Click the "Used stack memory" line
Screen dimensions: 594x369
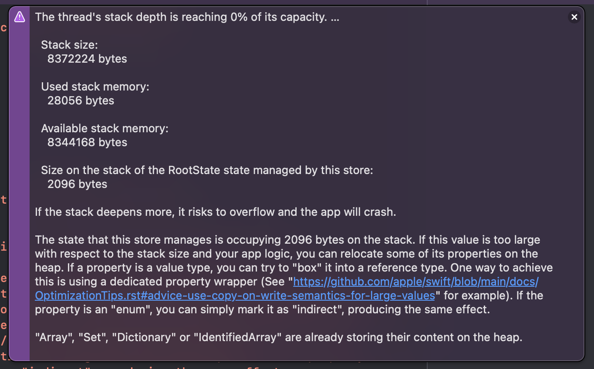(95, 87)
